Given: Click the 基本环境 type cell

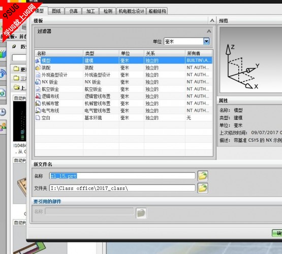Looking at the screenshot, I should click(x=101, y=118).
